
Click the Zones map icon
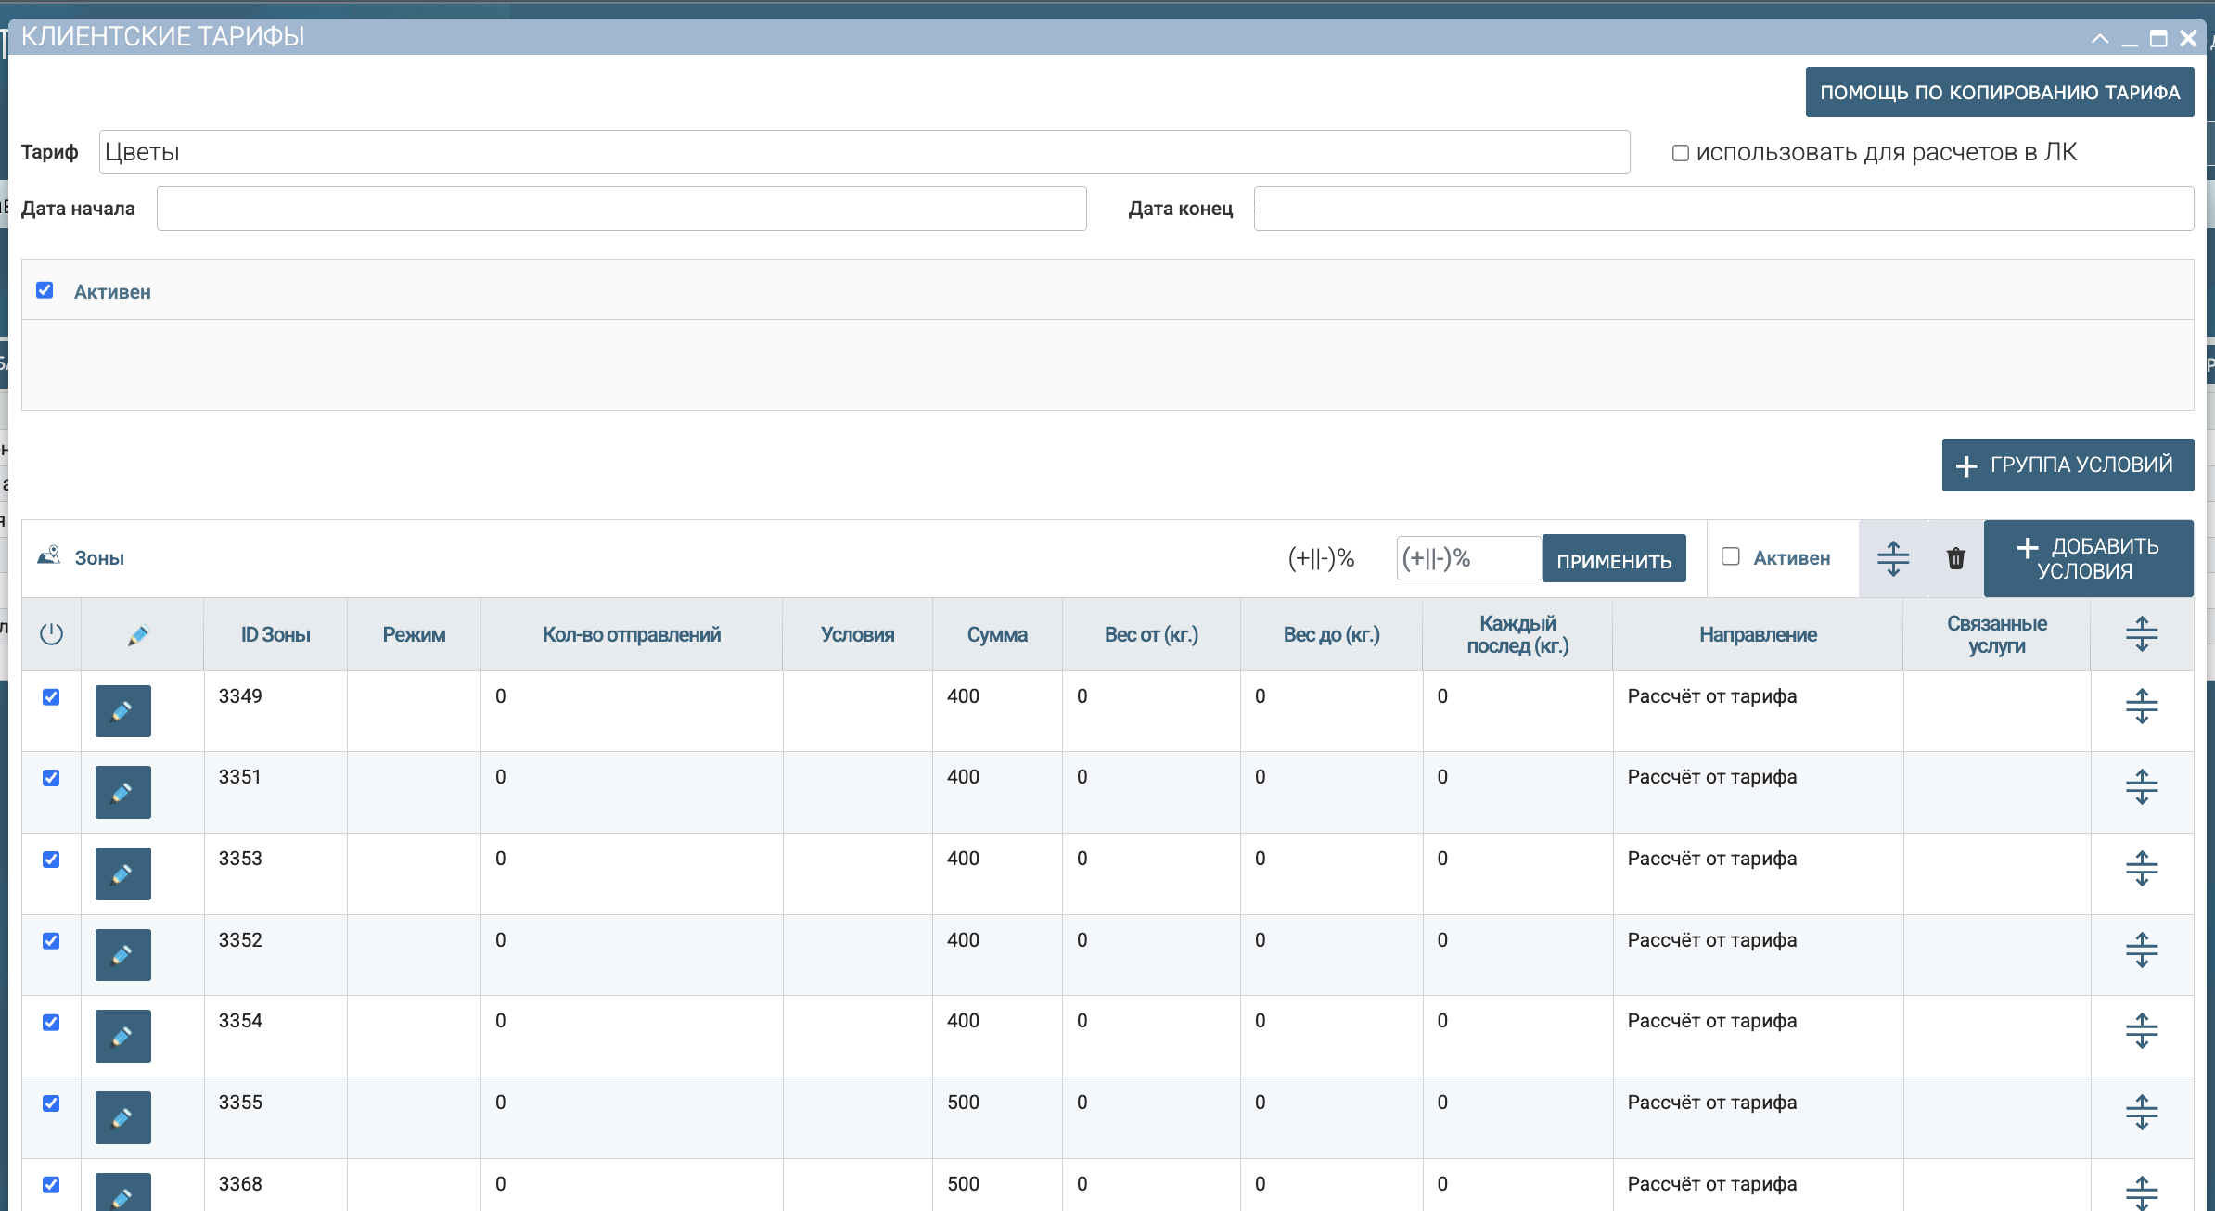[49, 556]
